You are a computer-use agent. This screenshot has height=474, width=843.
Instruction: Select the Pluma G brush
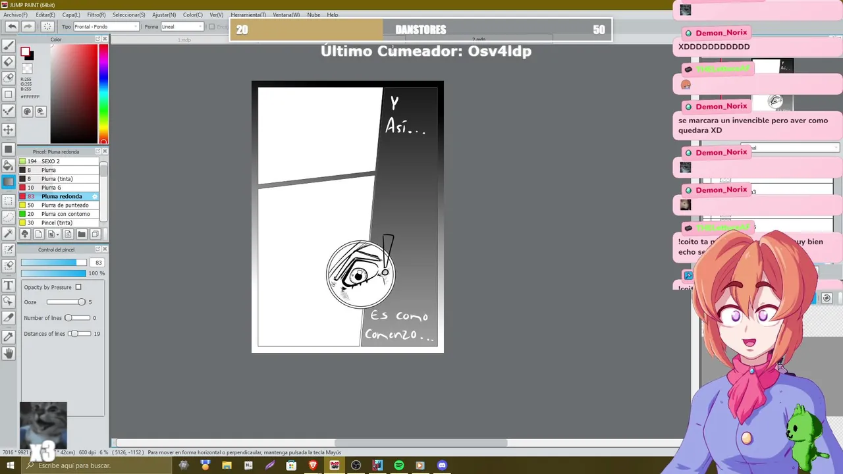59,188
